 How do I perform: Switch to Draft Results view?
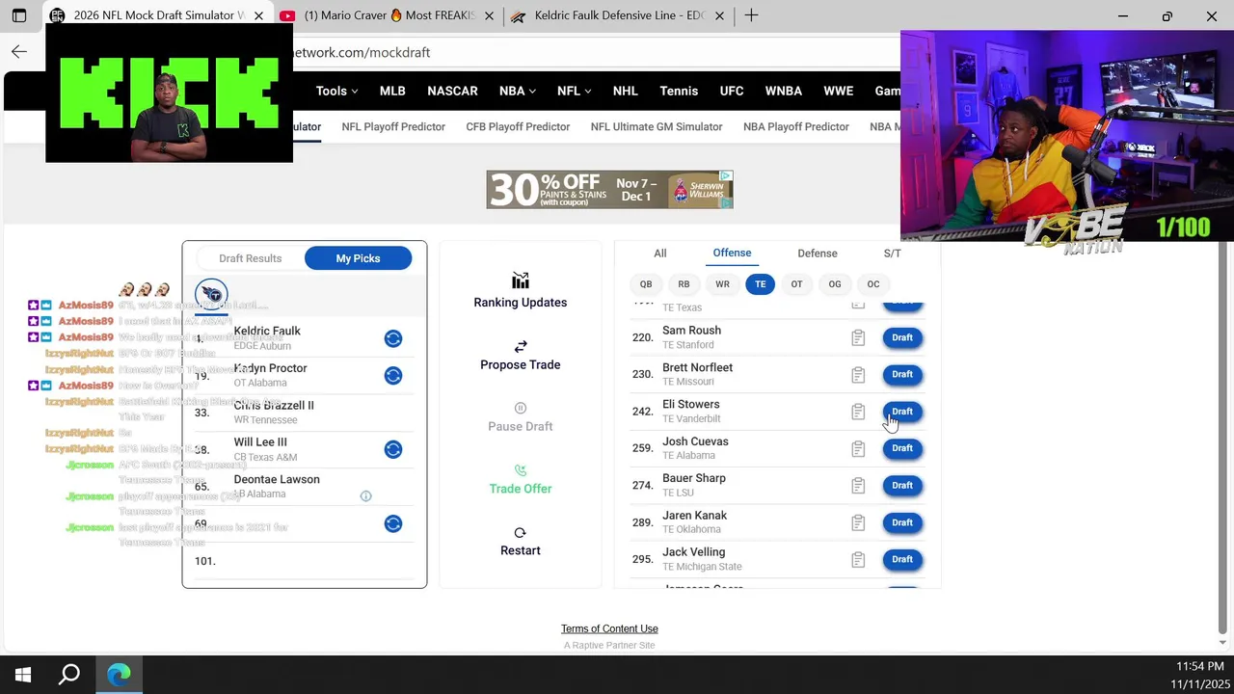click(x=250, y=258)
